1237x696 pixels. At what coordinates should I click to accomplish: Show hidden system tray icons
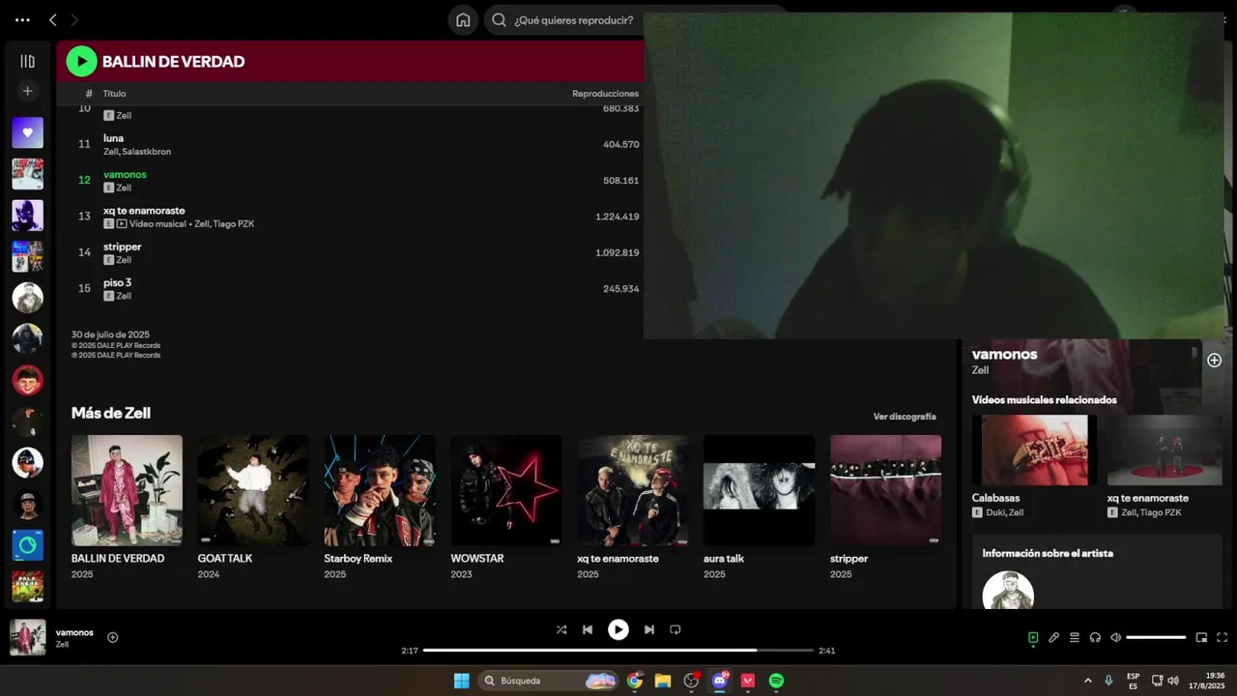(x=1088, y=681)
